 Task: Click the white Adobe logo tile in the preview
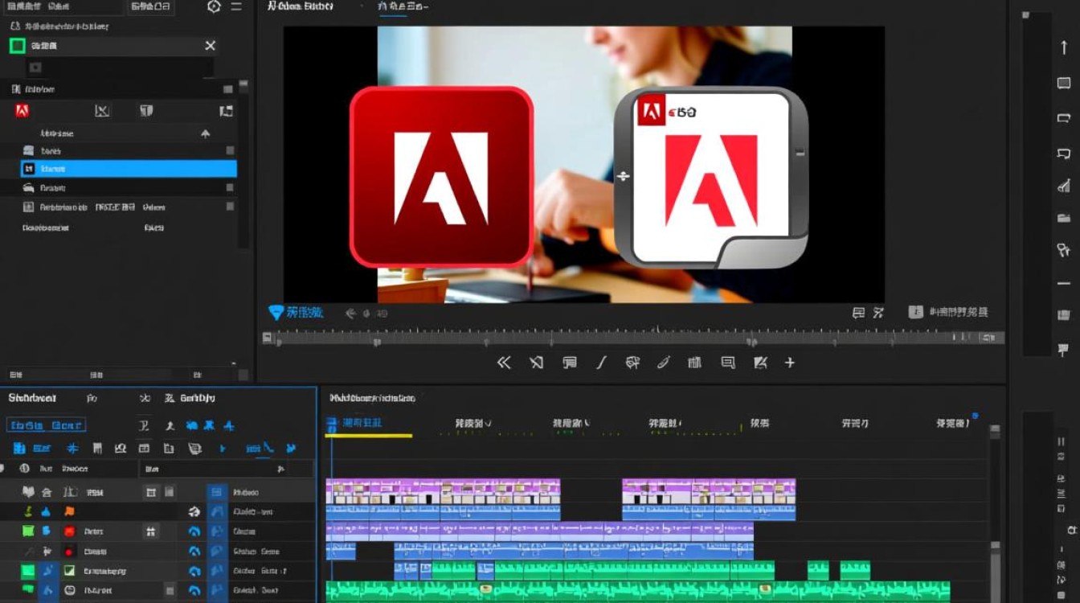(x=710, y=177)
